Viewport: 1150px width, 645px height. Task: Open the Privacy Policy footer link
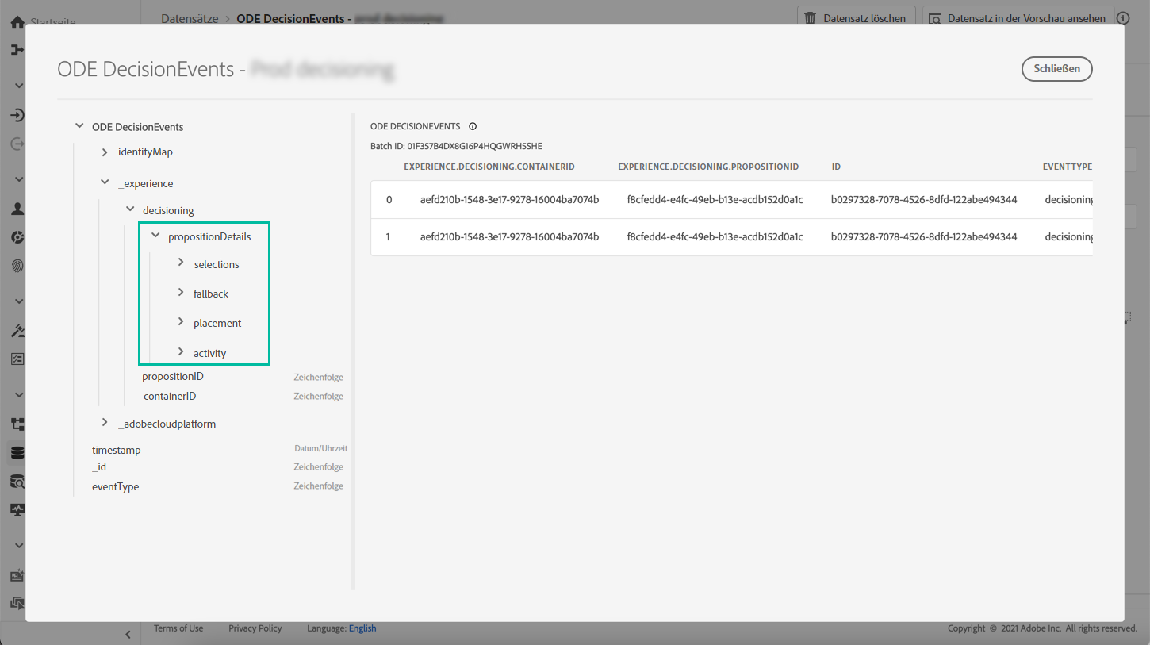[x=255, y=628]
